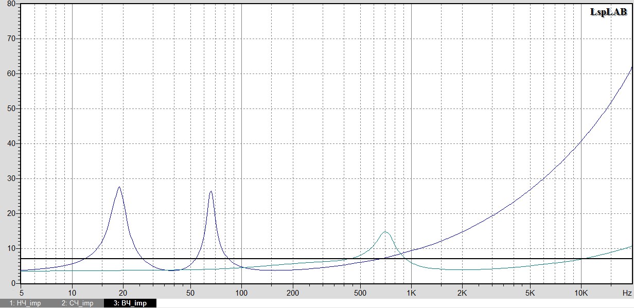Viewport: 634px width, 308px height.
Task: Switch to the 1: НЧ_imp tab
Action: pyautogui.click(x=26, y=303)
